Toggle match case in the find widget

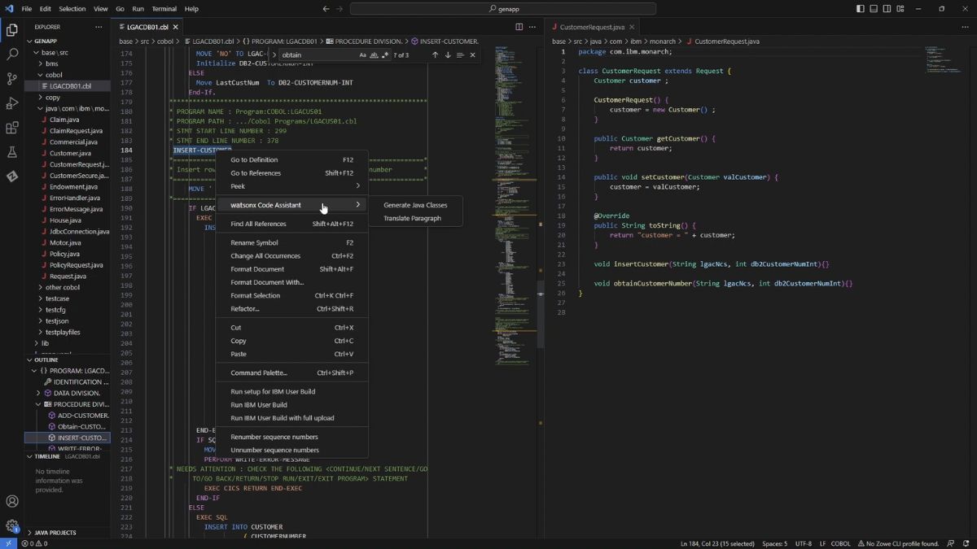pos(364,54)
